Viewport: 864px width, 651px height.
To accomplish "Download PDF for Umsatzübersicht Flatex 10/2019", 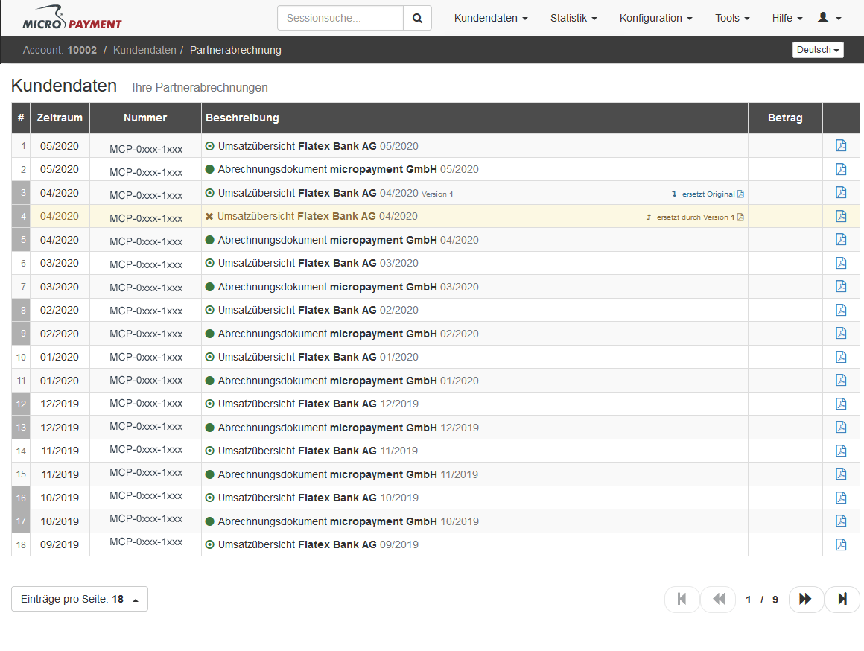I will coord(841,498).
